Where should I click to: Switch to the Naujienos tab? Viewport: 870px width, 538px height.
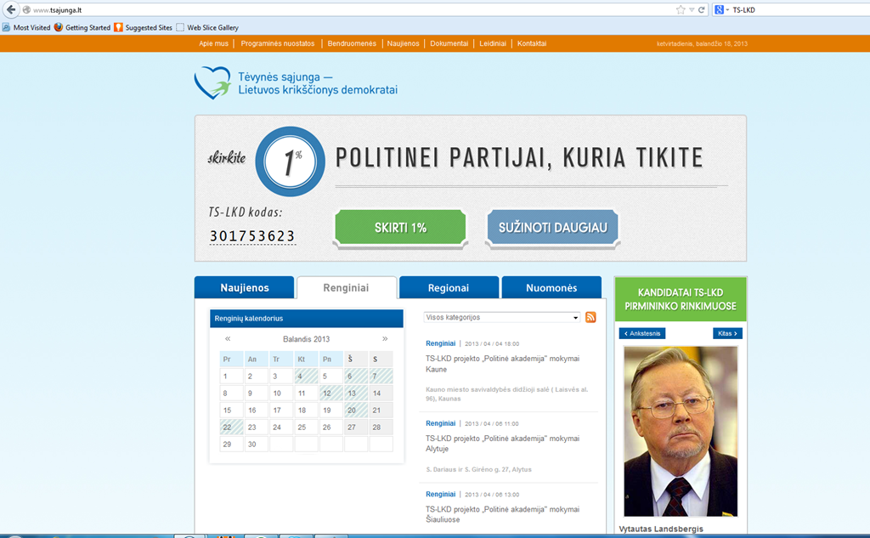[x=244, y=288]
